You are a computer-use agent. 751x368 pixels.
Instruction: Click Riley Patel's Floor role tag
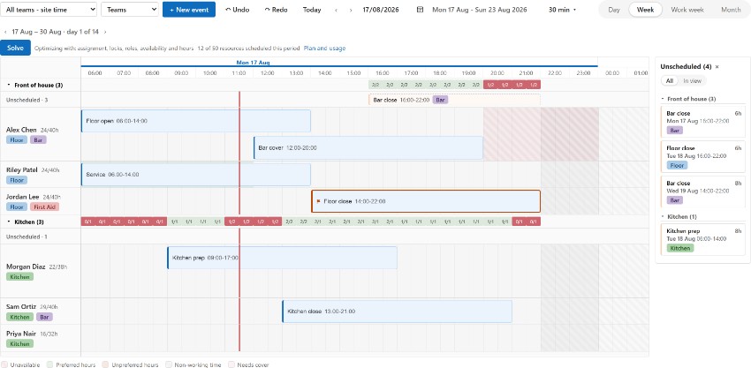tap(17, 180)
